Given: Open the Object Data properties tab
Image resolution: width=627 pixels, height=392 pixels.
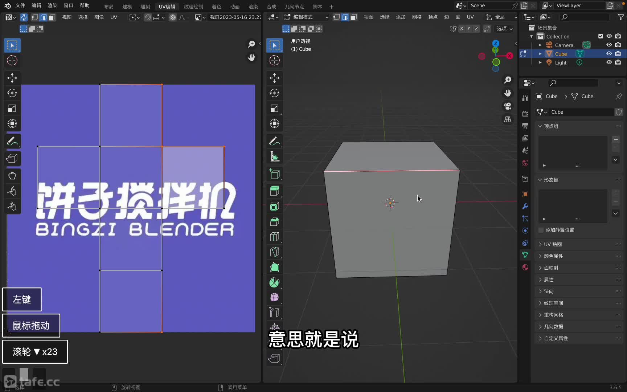Looking at the screenshot, I should click(525, 255).
